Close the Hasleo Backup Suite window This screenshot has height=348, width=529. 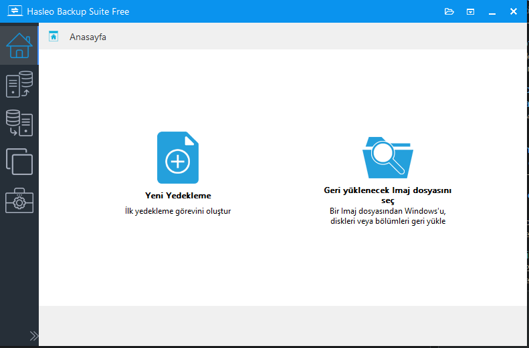coord(514,11)
